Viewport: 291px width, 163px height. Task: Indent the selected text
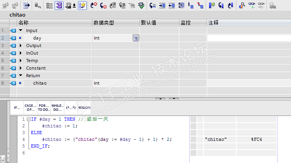(162, 6)
